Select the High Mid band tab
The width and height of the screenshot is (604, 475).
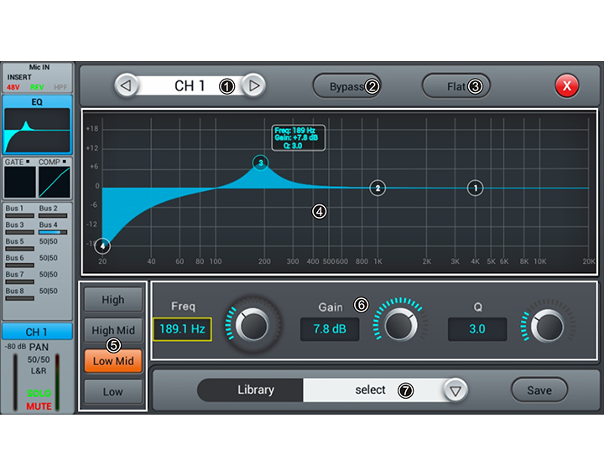(x=112, y=331)
